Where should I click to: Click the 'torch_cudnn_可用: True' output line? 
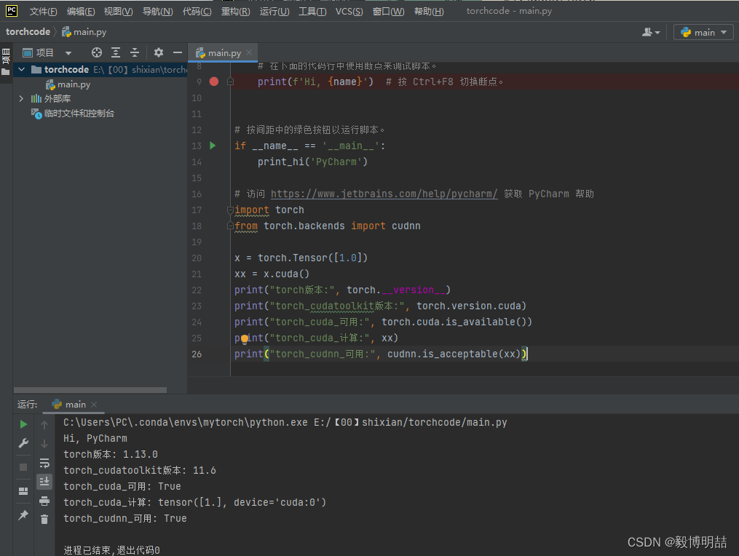[x=125, y=518]
